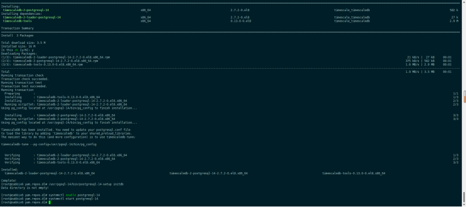The width and height of the screenshot is (466, 207).
Task: Click the 'postgresql-14-setup initdb' command line
Action: (62, 184)
